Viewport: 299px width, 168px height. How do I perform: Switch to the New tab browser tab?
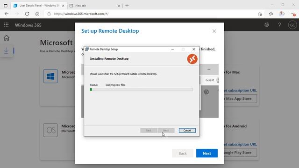(x=95, y=6)
